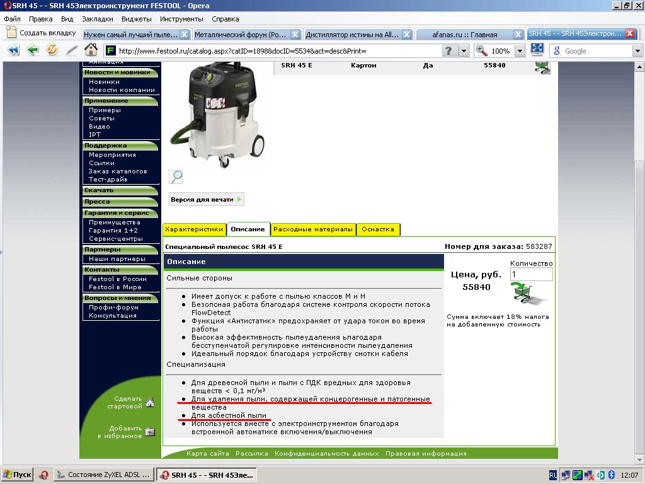Open the Состояние ZyXEL ADSL taskbar window
The height and width of the screenshot is (484, 645).
coord(104,475)
